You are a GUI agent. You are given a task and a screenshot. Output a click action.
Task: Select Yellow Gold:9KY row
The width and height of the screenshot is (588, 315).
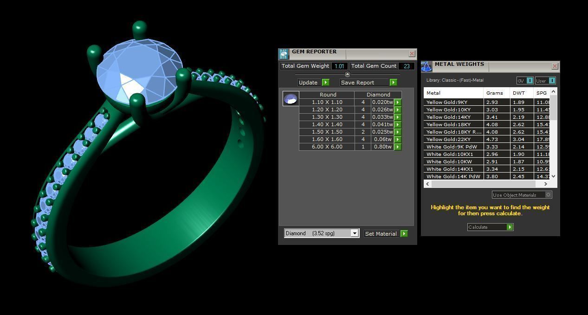(x=487, y=102)
